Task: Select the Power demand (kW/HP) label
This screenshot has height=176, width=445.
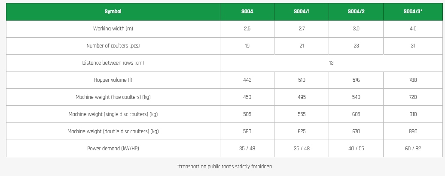Action: (x=113, y=149)
